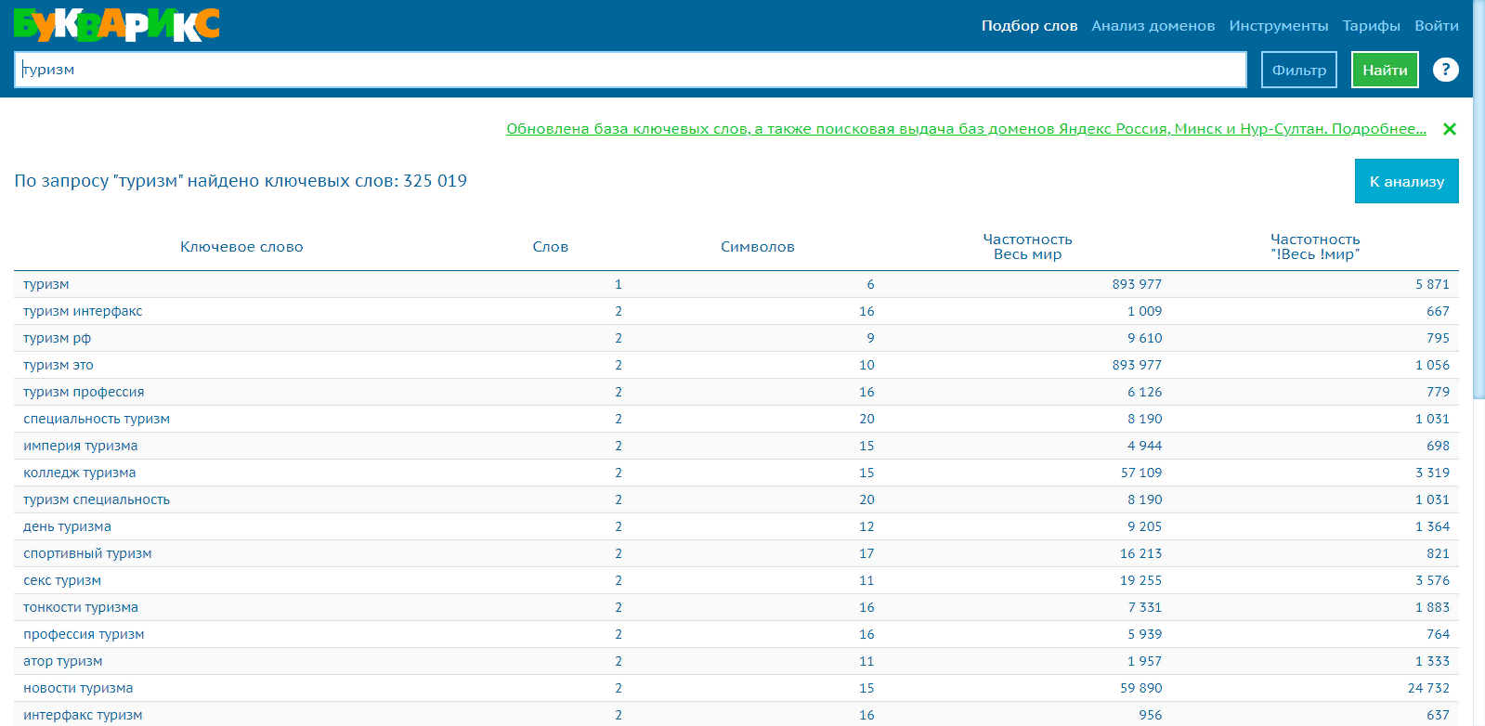Sort by Частотность Весь мир header
The width and height of the screenshot is (1485, 726).
tap(1027, 247)
